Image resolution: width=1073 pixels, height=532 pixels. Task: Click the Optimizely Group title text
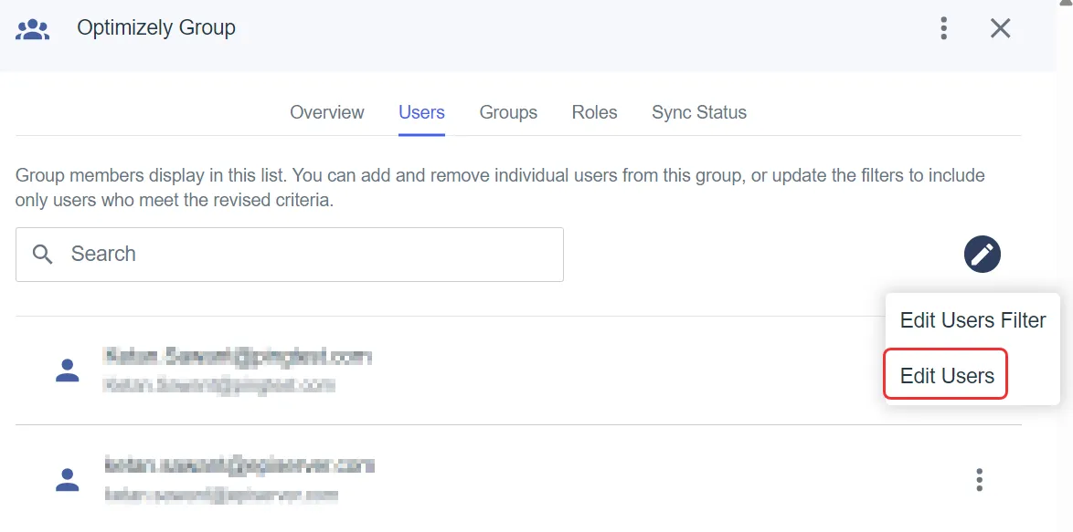[156, 28]
